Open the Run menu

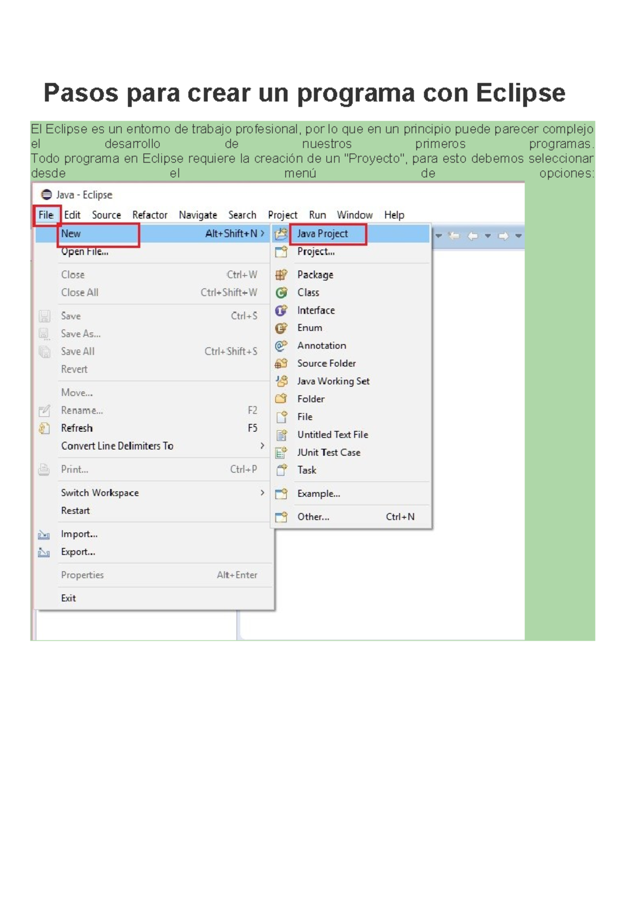317,215
